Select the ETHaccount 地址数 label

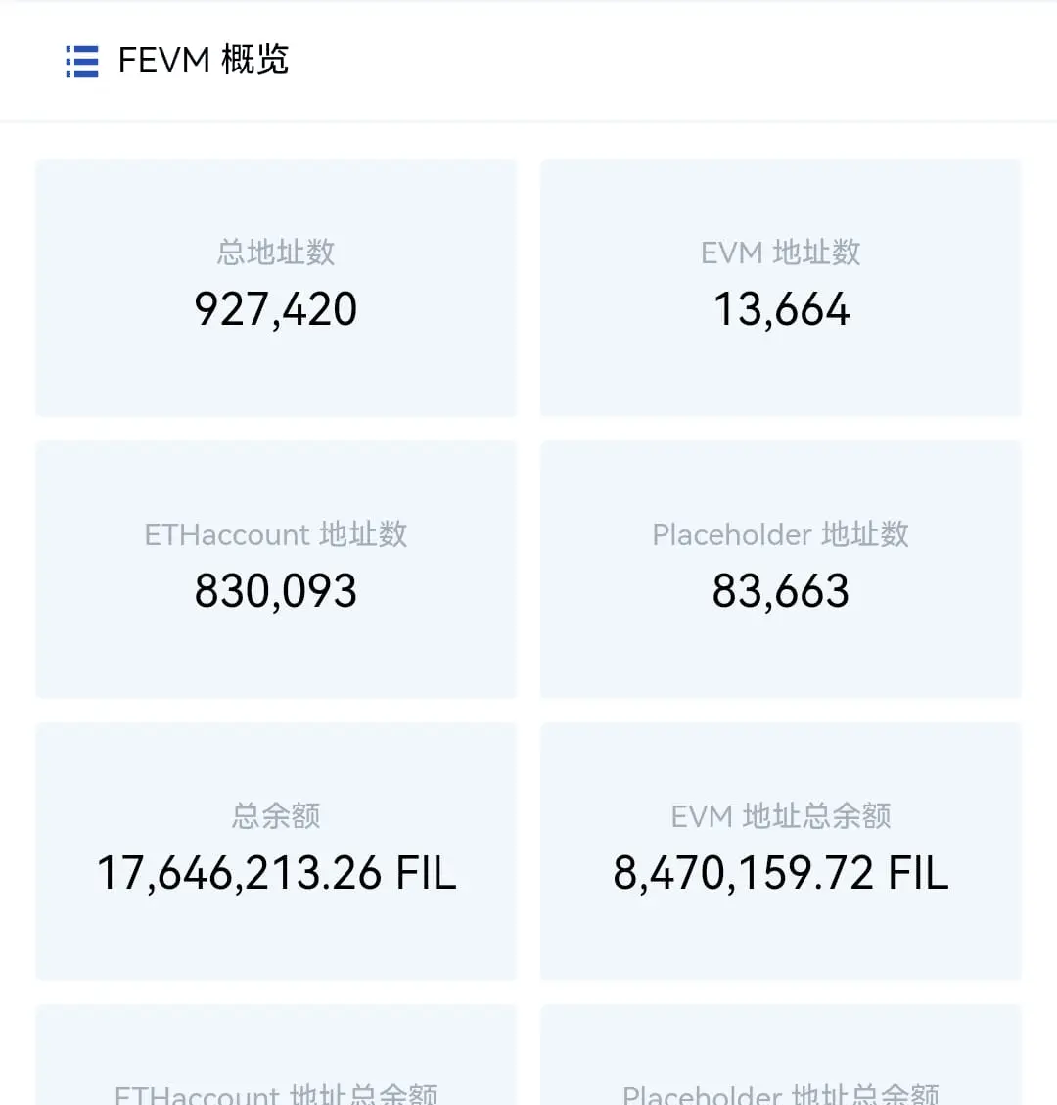(276, 534)
